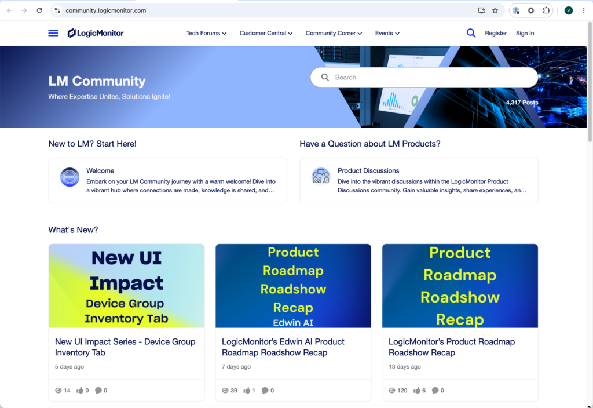
Task: Open the Community Corner menu
Action: click(x=334, y=33)
